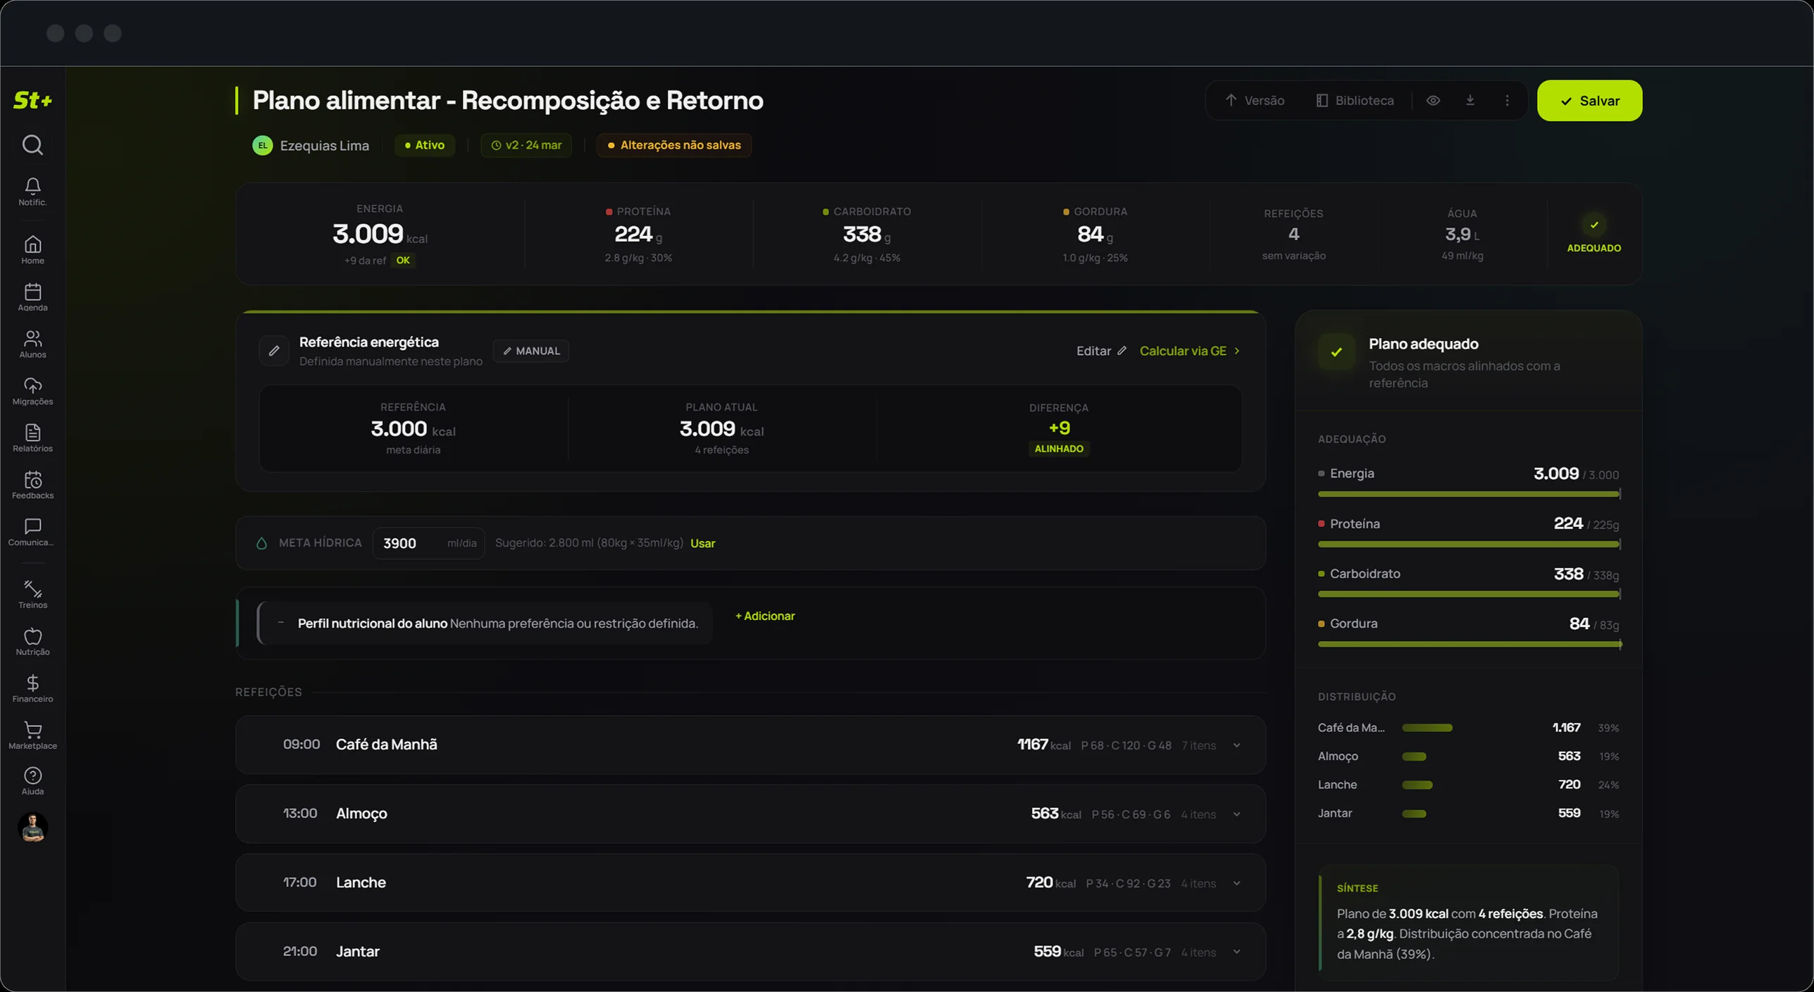Click the 338 g Carboidrato summary value
This screenshot has width=1814, height=992.
(x=866, y=234)
